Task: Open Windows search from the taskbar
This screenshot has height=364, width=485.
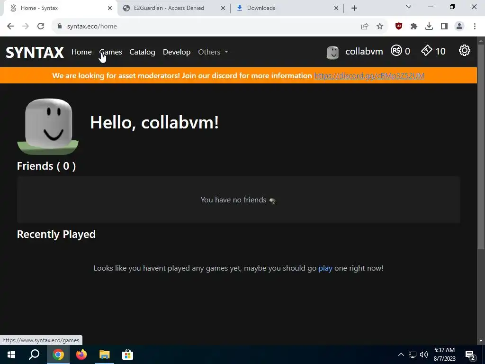Action: coord(34,355)
